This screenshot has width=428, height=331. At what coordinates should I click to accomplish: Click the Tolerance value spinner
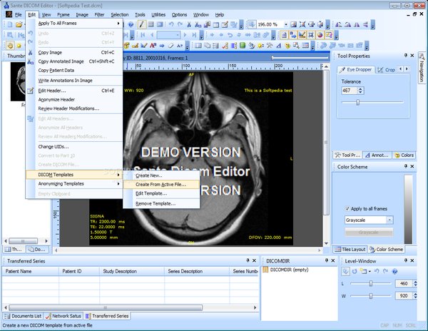pyautogui.click(x=352, y=91)
